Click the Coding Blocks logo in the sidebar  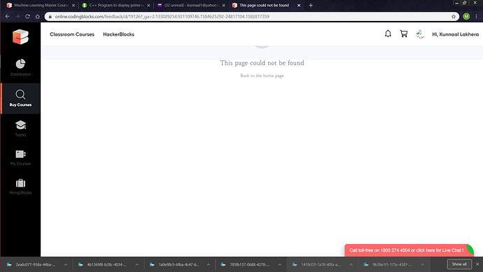20,36
